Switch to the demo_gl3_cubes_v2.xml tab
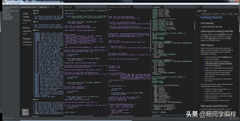This screenshot has width=240, height=121. tap(28, 7)
